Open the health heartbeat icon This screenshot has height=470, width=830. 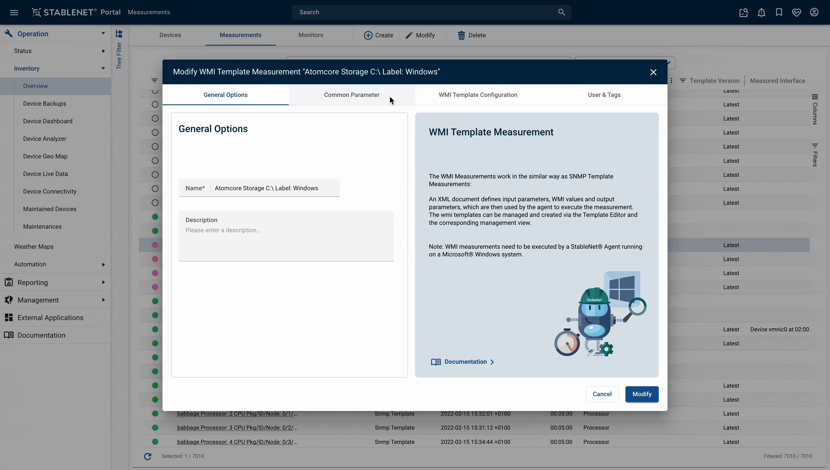tap(797, 12)
